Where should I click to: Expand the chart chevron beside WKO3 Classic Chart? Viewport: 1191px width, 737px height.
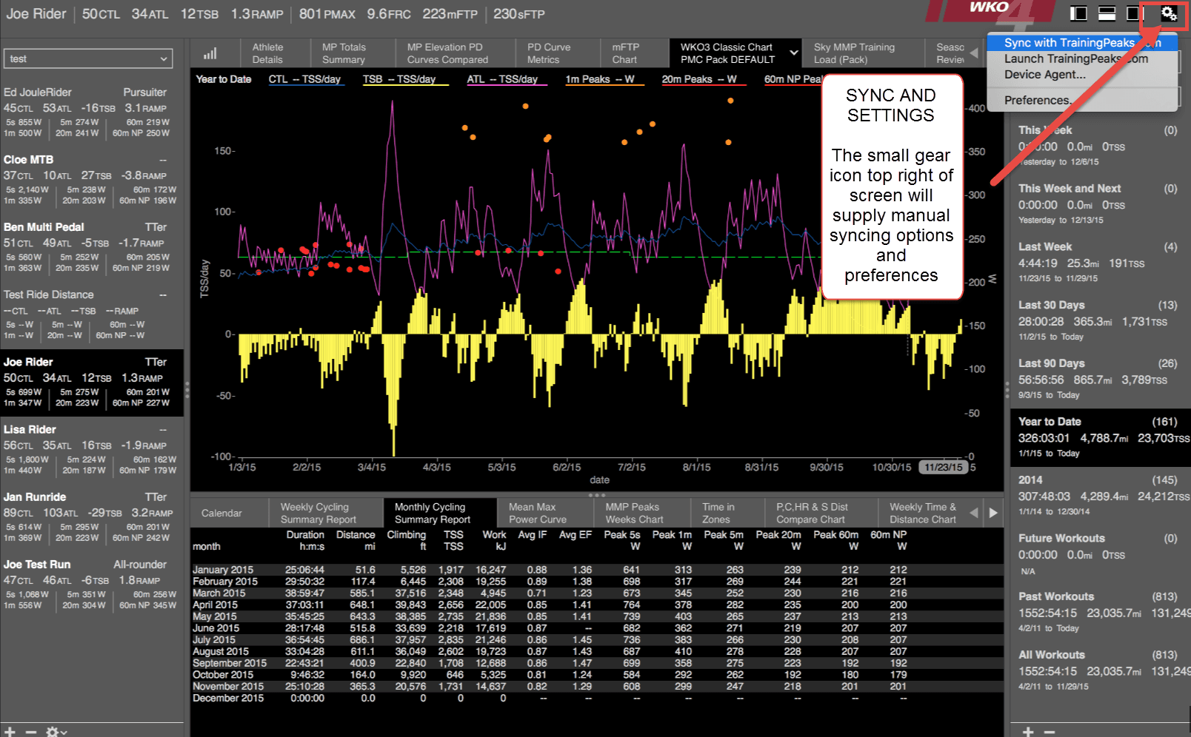794,53
